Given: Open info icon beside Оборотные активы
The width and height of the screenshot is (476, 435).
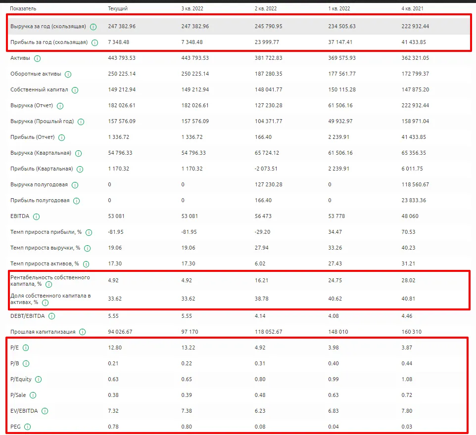Looking at the screenshot, I should click(68, 74).
